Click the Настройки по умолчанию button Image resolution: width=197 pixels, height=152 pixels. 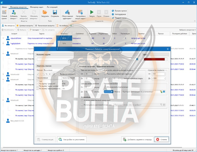pyautogui.click(x=72, y=139)
